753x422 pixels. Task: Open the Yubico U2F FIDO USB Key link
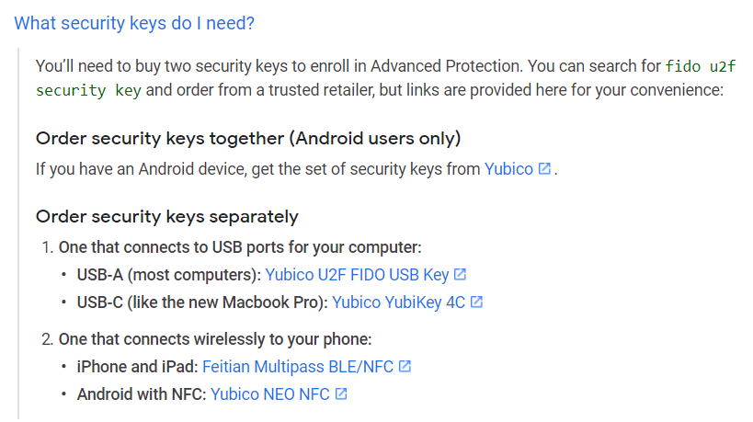(357, 275)
